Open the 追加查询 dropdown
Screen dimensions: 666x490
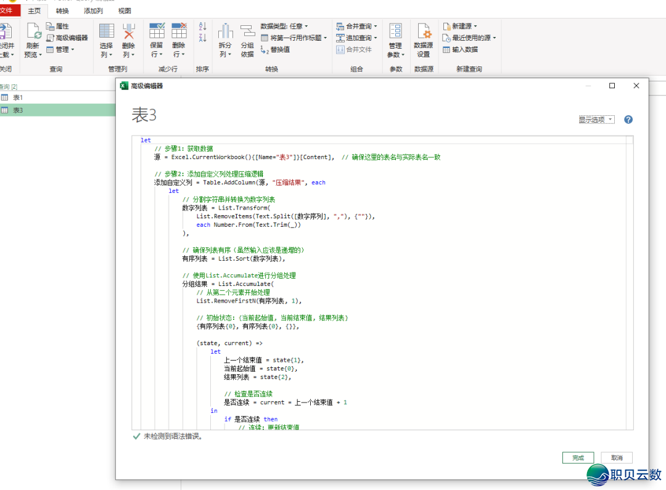pyautogui.click(x=357, y=38)
